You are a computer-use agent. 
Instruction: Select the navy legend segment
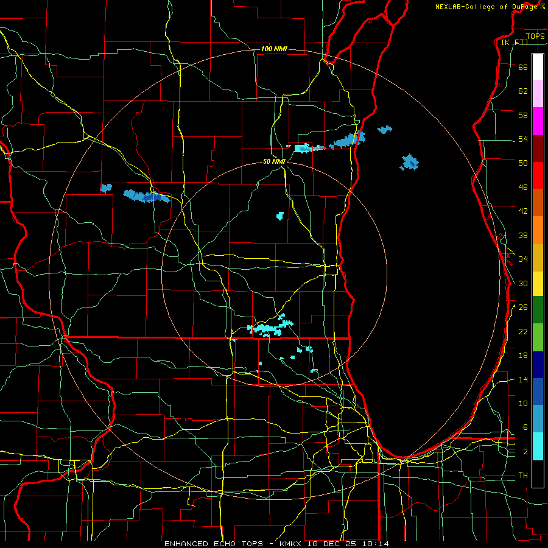[538, 365]
